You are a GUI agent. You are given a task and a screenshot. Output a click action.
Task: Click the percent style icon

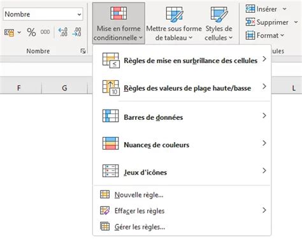tap(31, 33)
